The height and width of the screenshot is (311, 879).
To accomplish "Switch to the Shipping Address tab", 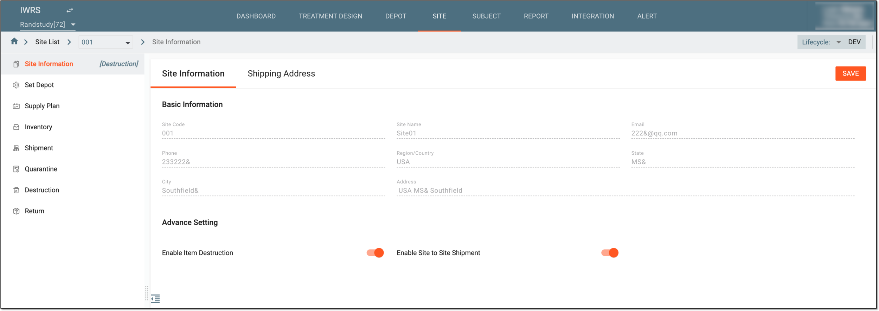I will tap(281, 73).
